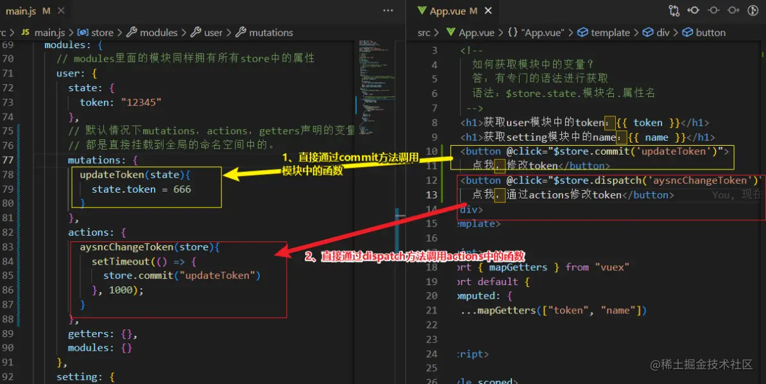
Task: Click 'mutations: {' on line 77
Action: [103, 160]
